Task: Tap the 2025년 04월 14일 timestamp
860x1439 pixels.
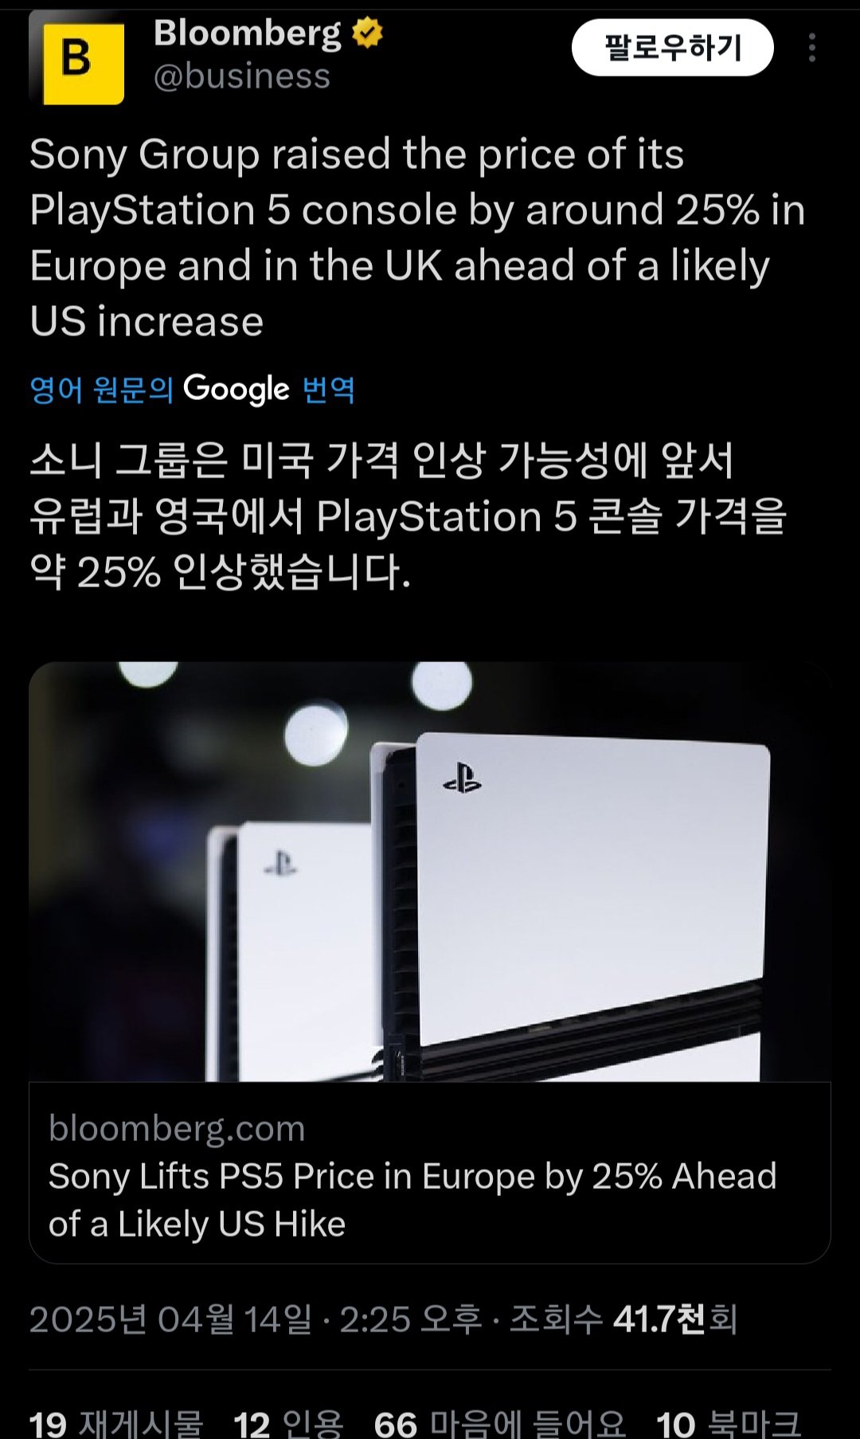Action: click(170, 1319)
